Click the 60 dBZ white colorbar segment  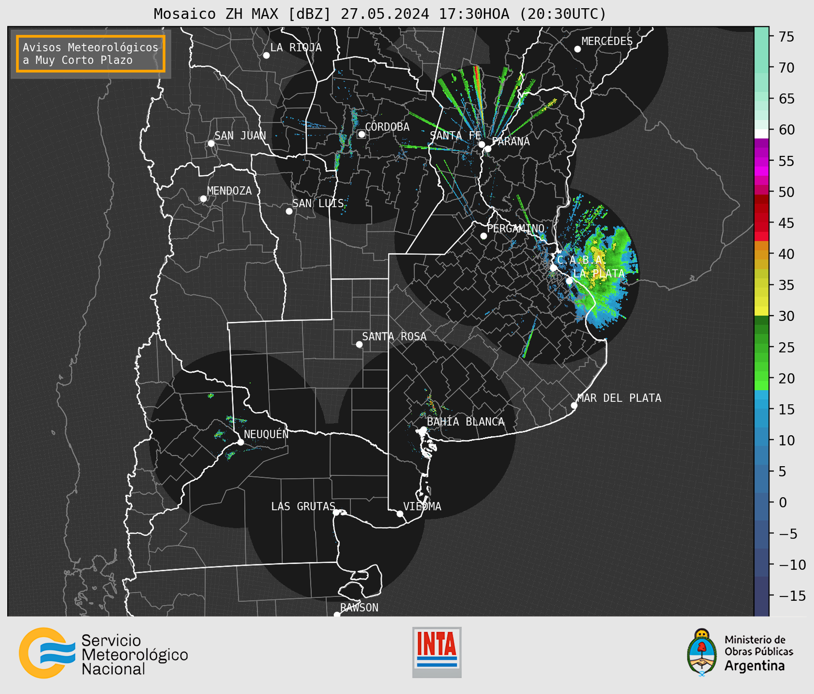(x=761, y=133)
